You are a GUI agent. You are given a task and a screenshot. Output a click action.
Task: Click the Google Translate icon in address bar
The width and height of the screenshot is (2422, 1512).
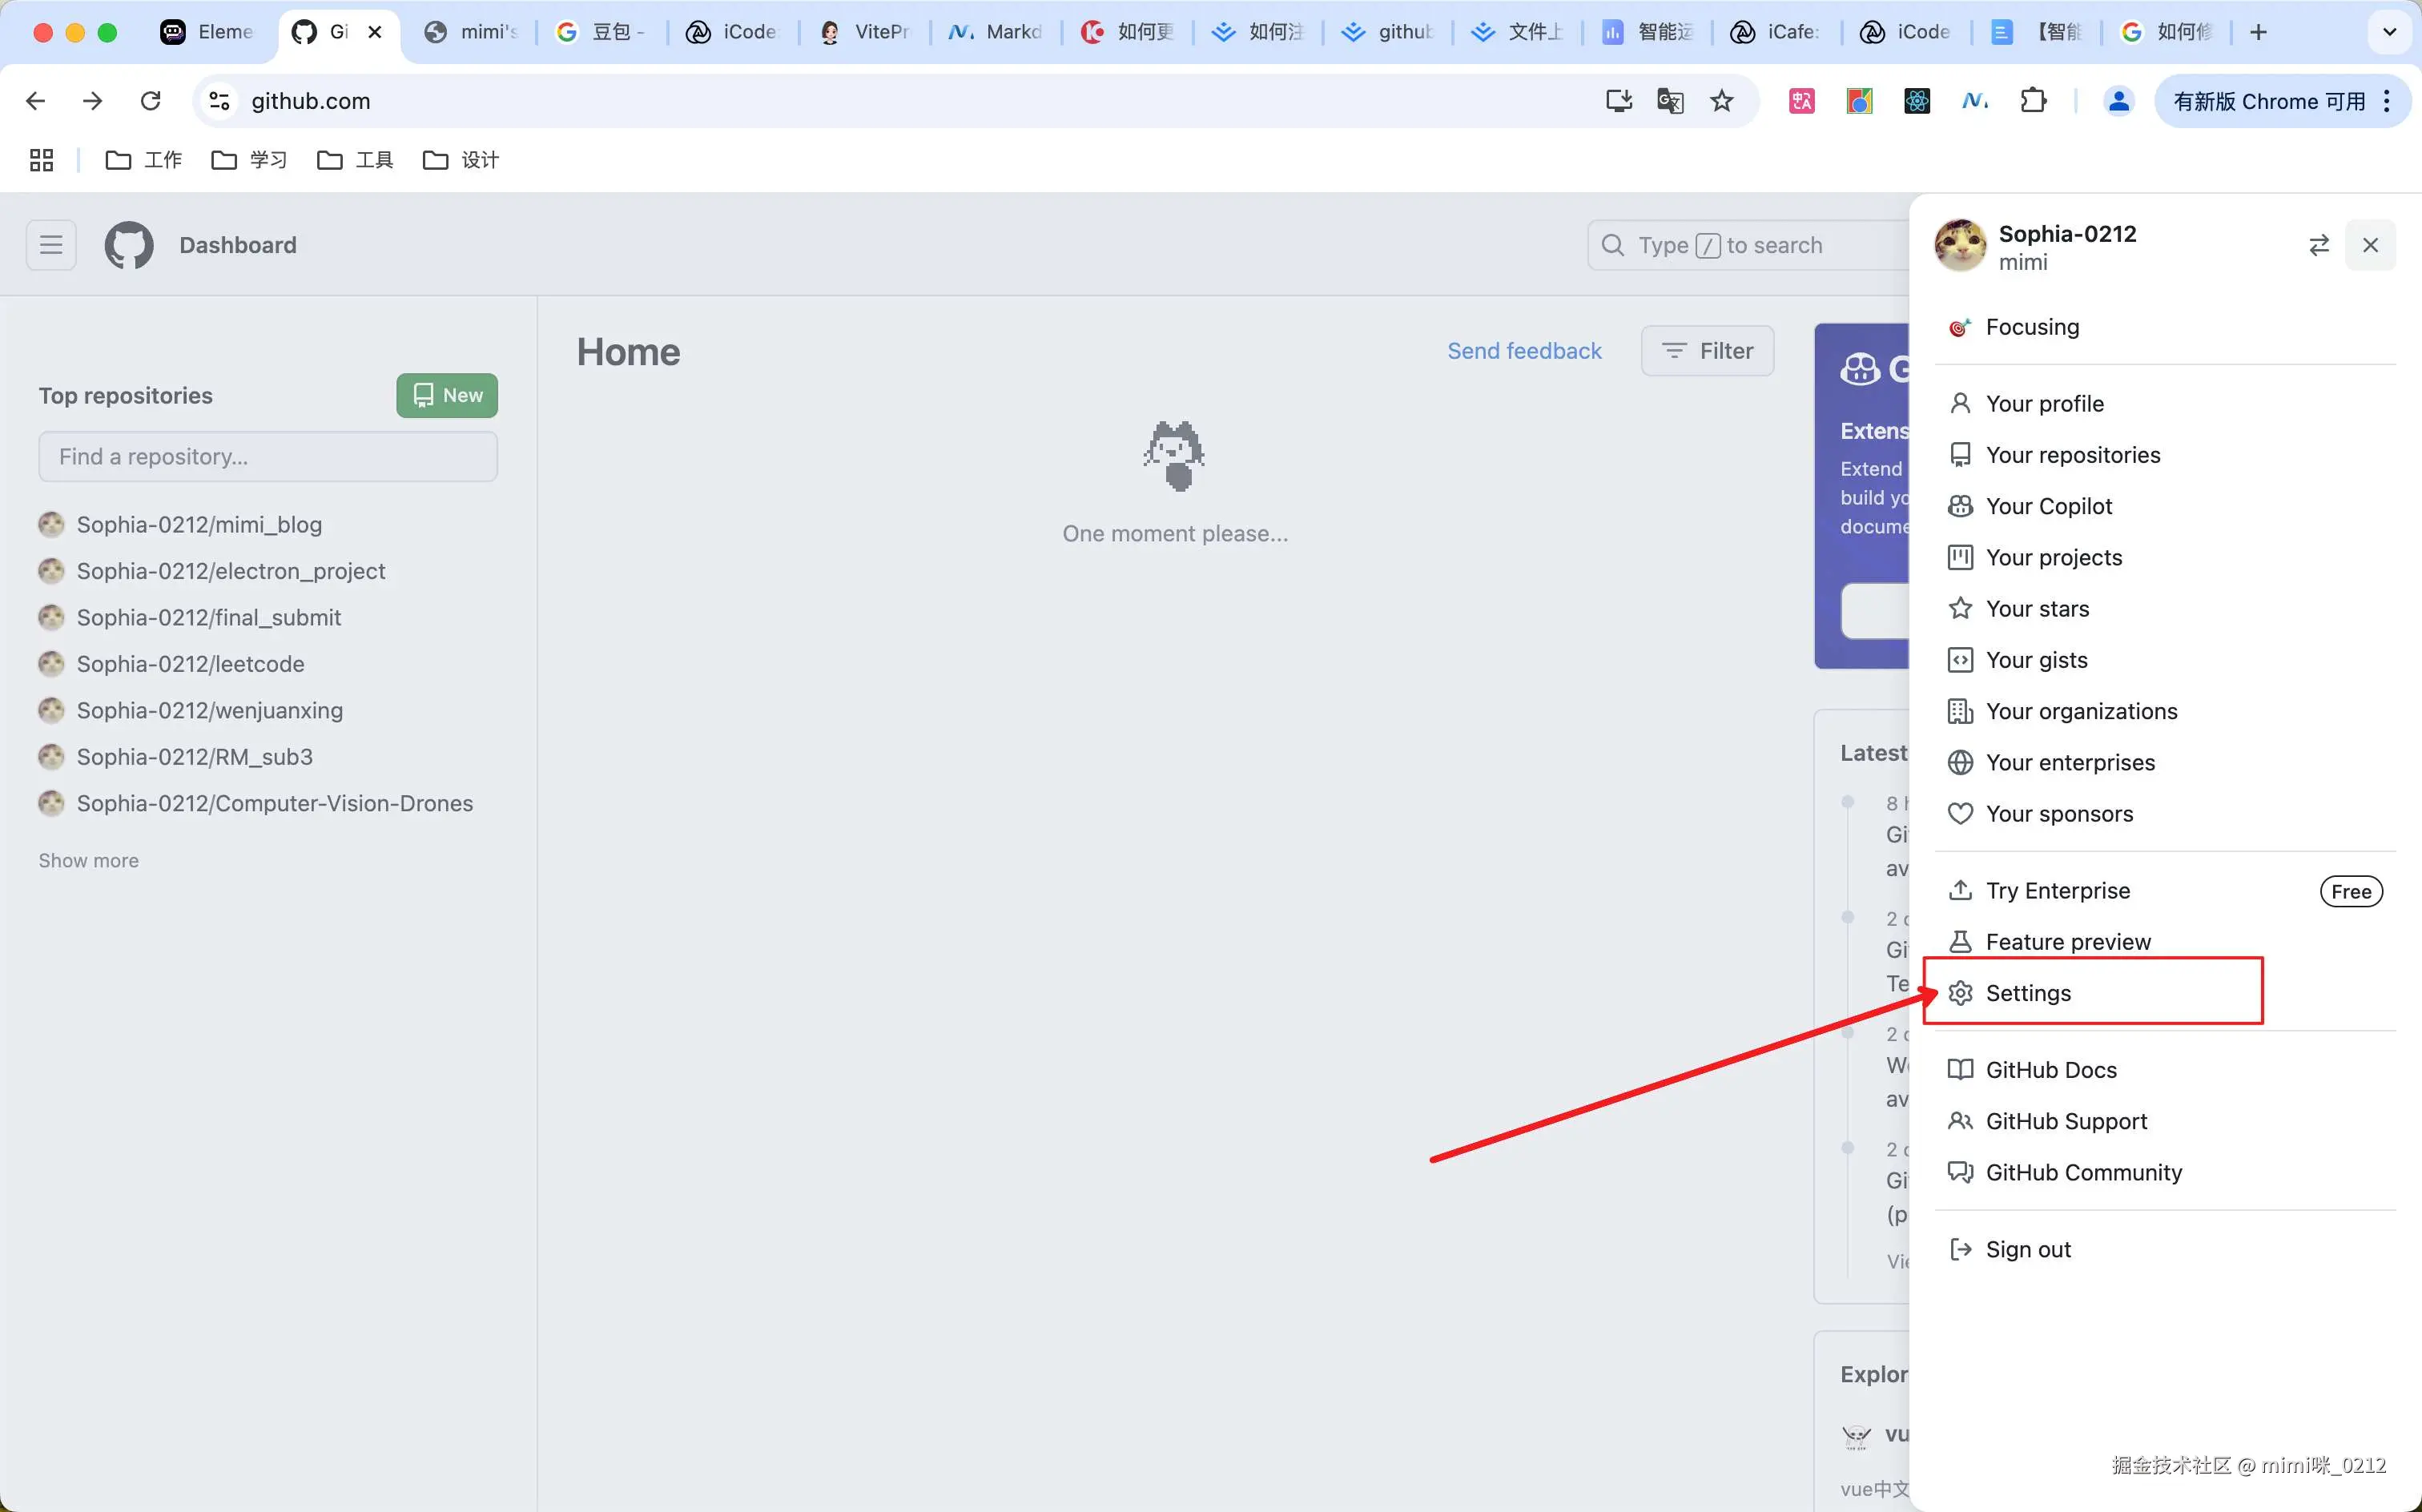point(1669,101)
